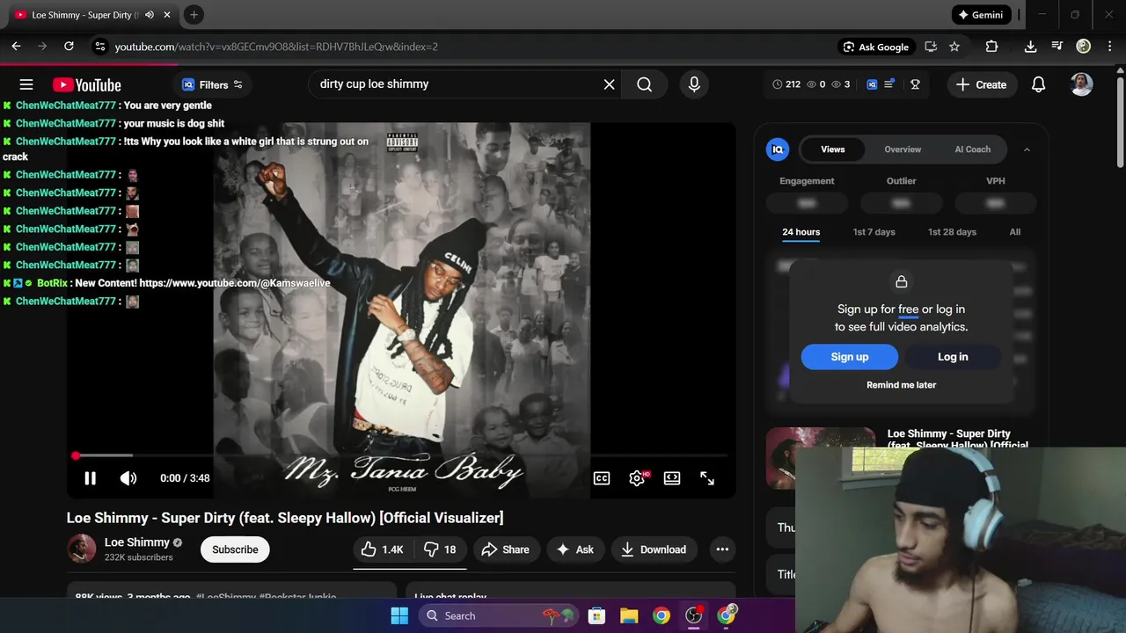Open the vidIQ clock stat showing 212

(786, 84)
